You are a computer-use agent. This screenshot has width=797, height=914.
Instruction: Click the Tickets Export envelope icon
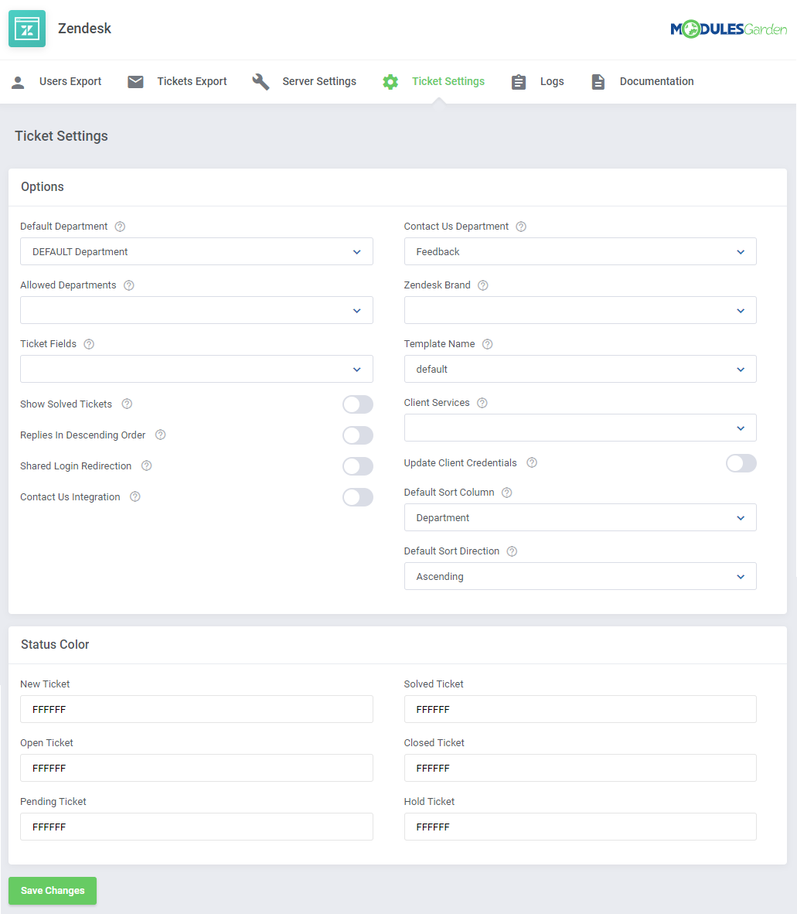136,82
